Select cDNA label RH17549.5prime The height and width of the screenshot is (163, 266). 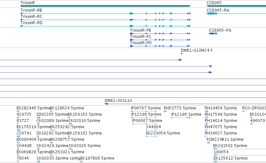(x=221, y=114)
